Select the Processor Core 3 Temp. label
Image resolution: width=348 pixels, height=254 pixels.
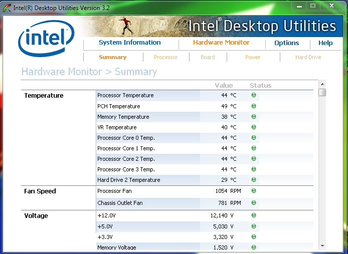[x=126, y=169]
